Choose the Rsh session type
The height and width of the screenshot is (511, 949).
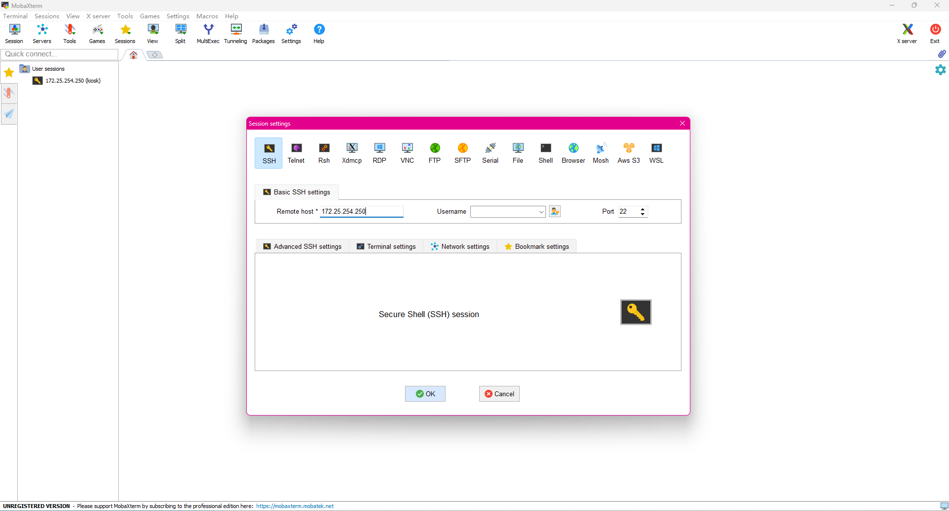tap(324, 153)
